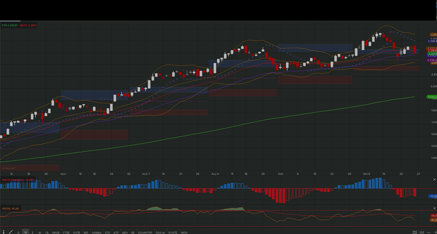The width and height of the screenshot is (437, 234).
Task: Switch to the ΕΛΛΑΚΤΩΡ symbol tab
Action: click(145, 232)
